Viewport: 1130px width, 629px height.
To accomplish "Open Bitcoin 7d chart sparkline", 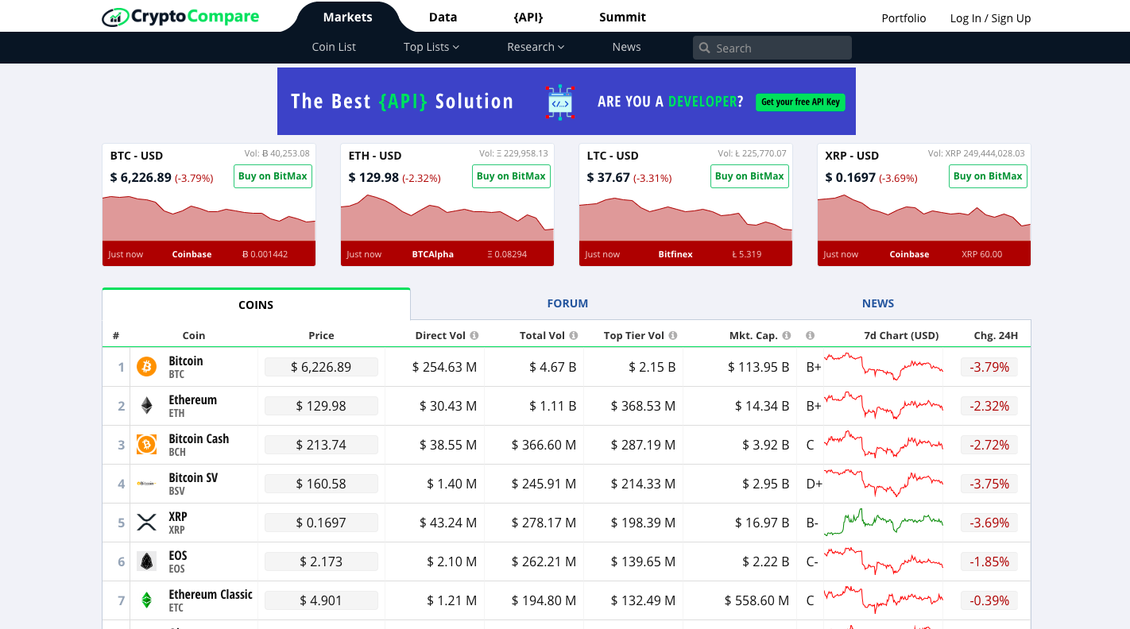I will [x=884, y=367].
